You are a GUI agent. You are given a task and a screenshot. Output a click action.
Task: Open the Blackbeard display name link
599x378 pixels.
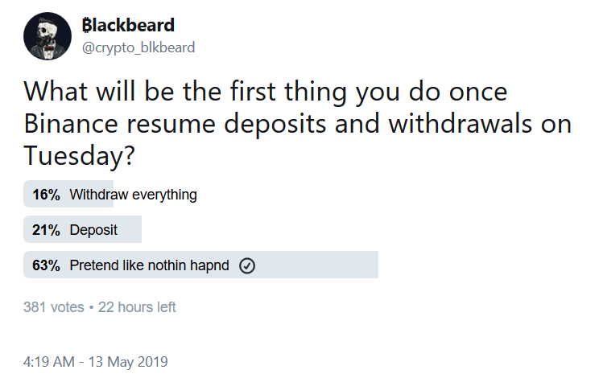(x=128, y=25)
